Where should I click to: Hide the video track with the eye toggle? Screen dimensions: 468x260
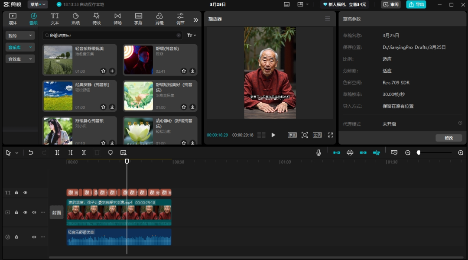click(26, 212)
